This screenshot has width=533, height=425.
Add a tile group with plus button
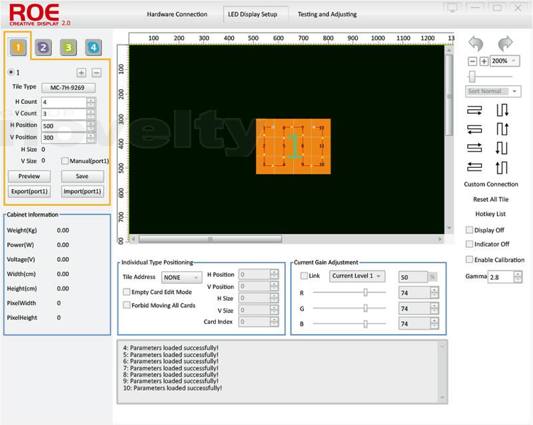81,73
